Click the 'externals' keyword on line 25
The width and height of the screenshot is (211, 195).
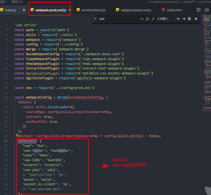(27, 141)
